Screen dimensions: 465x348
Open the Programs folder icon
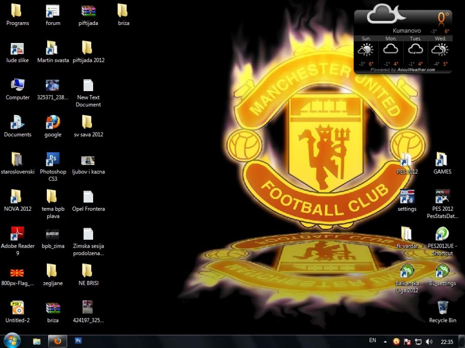(x=17, y=11)
